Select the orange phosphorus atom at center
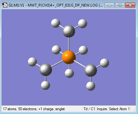This screenshot has width=138, height=114. [69, 57]
